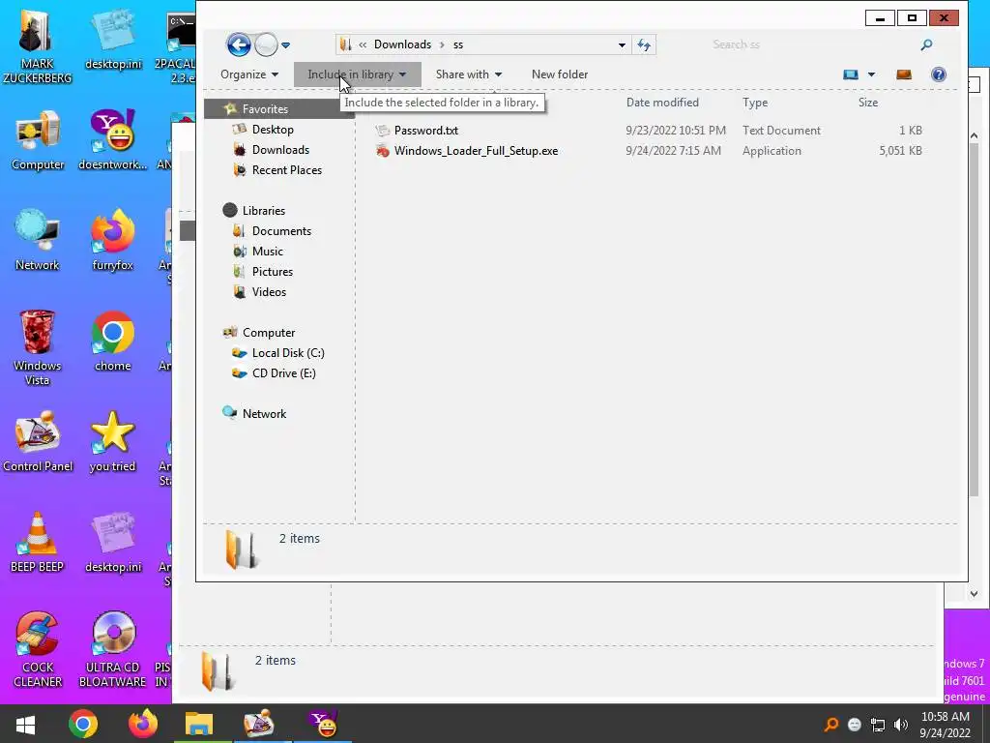990x743 pixels.
Task: Click Computer desktop icon
Action: click(x=38, y=140)
